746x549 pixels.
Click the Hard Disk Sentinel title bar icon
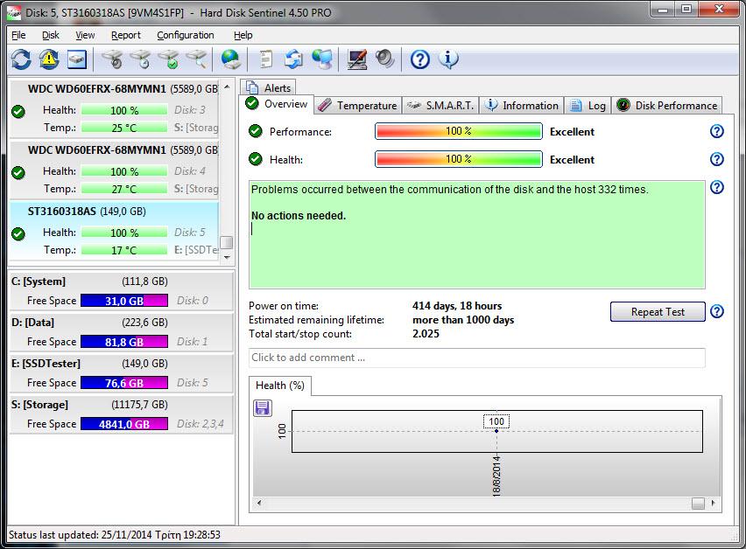(14, 13)
